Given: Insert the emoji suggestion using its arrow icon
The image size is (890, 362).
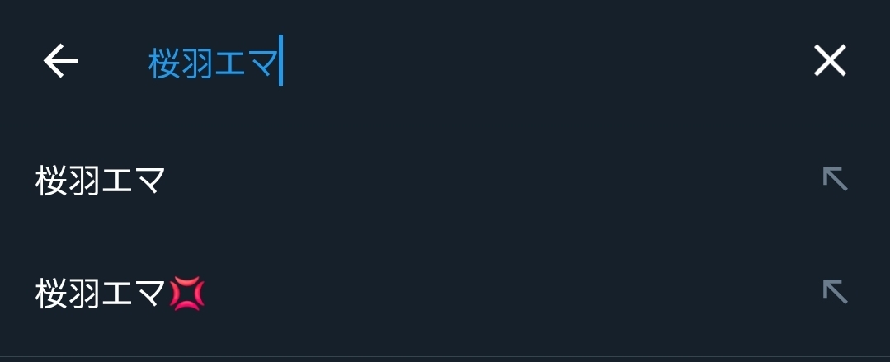Looking at the screenshot, I should (835, 292).
